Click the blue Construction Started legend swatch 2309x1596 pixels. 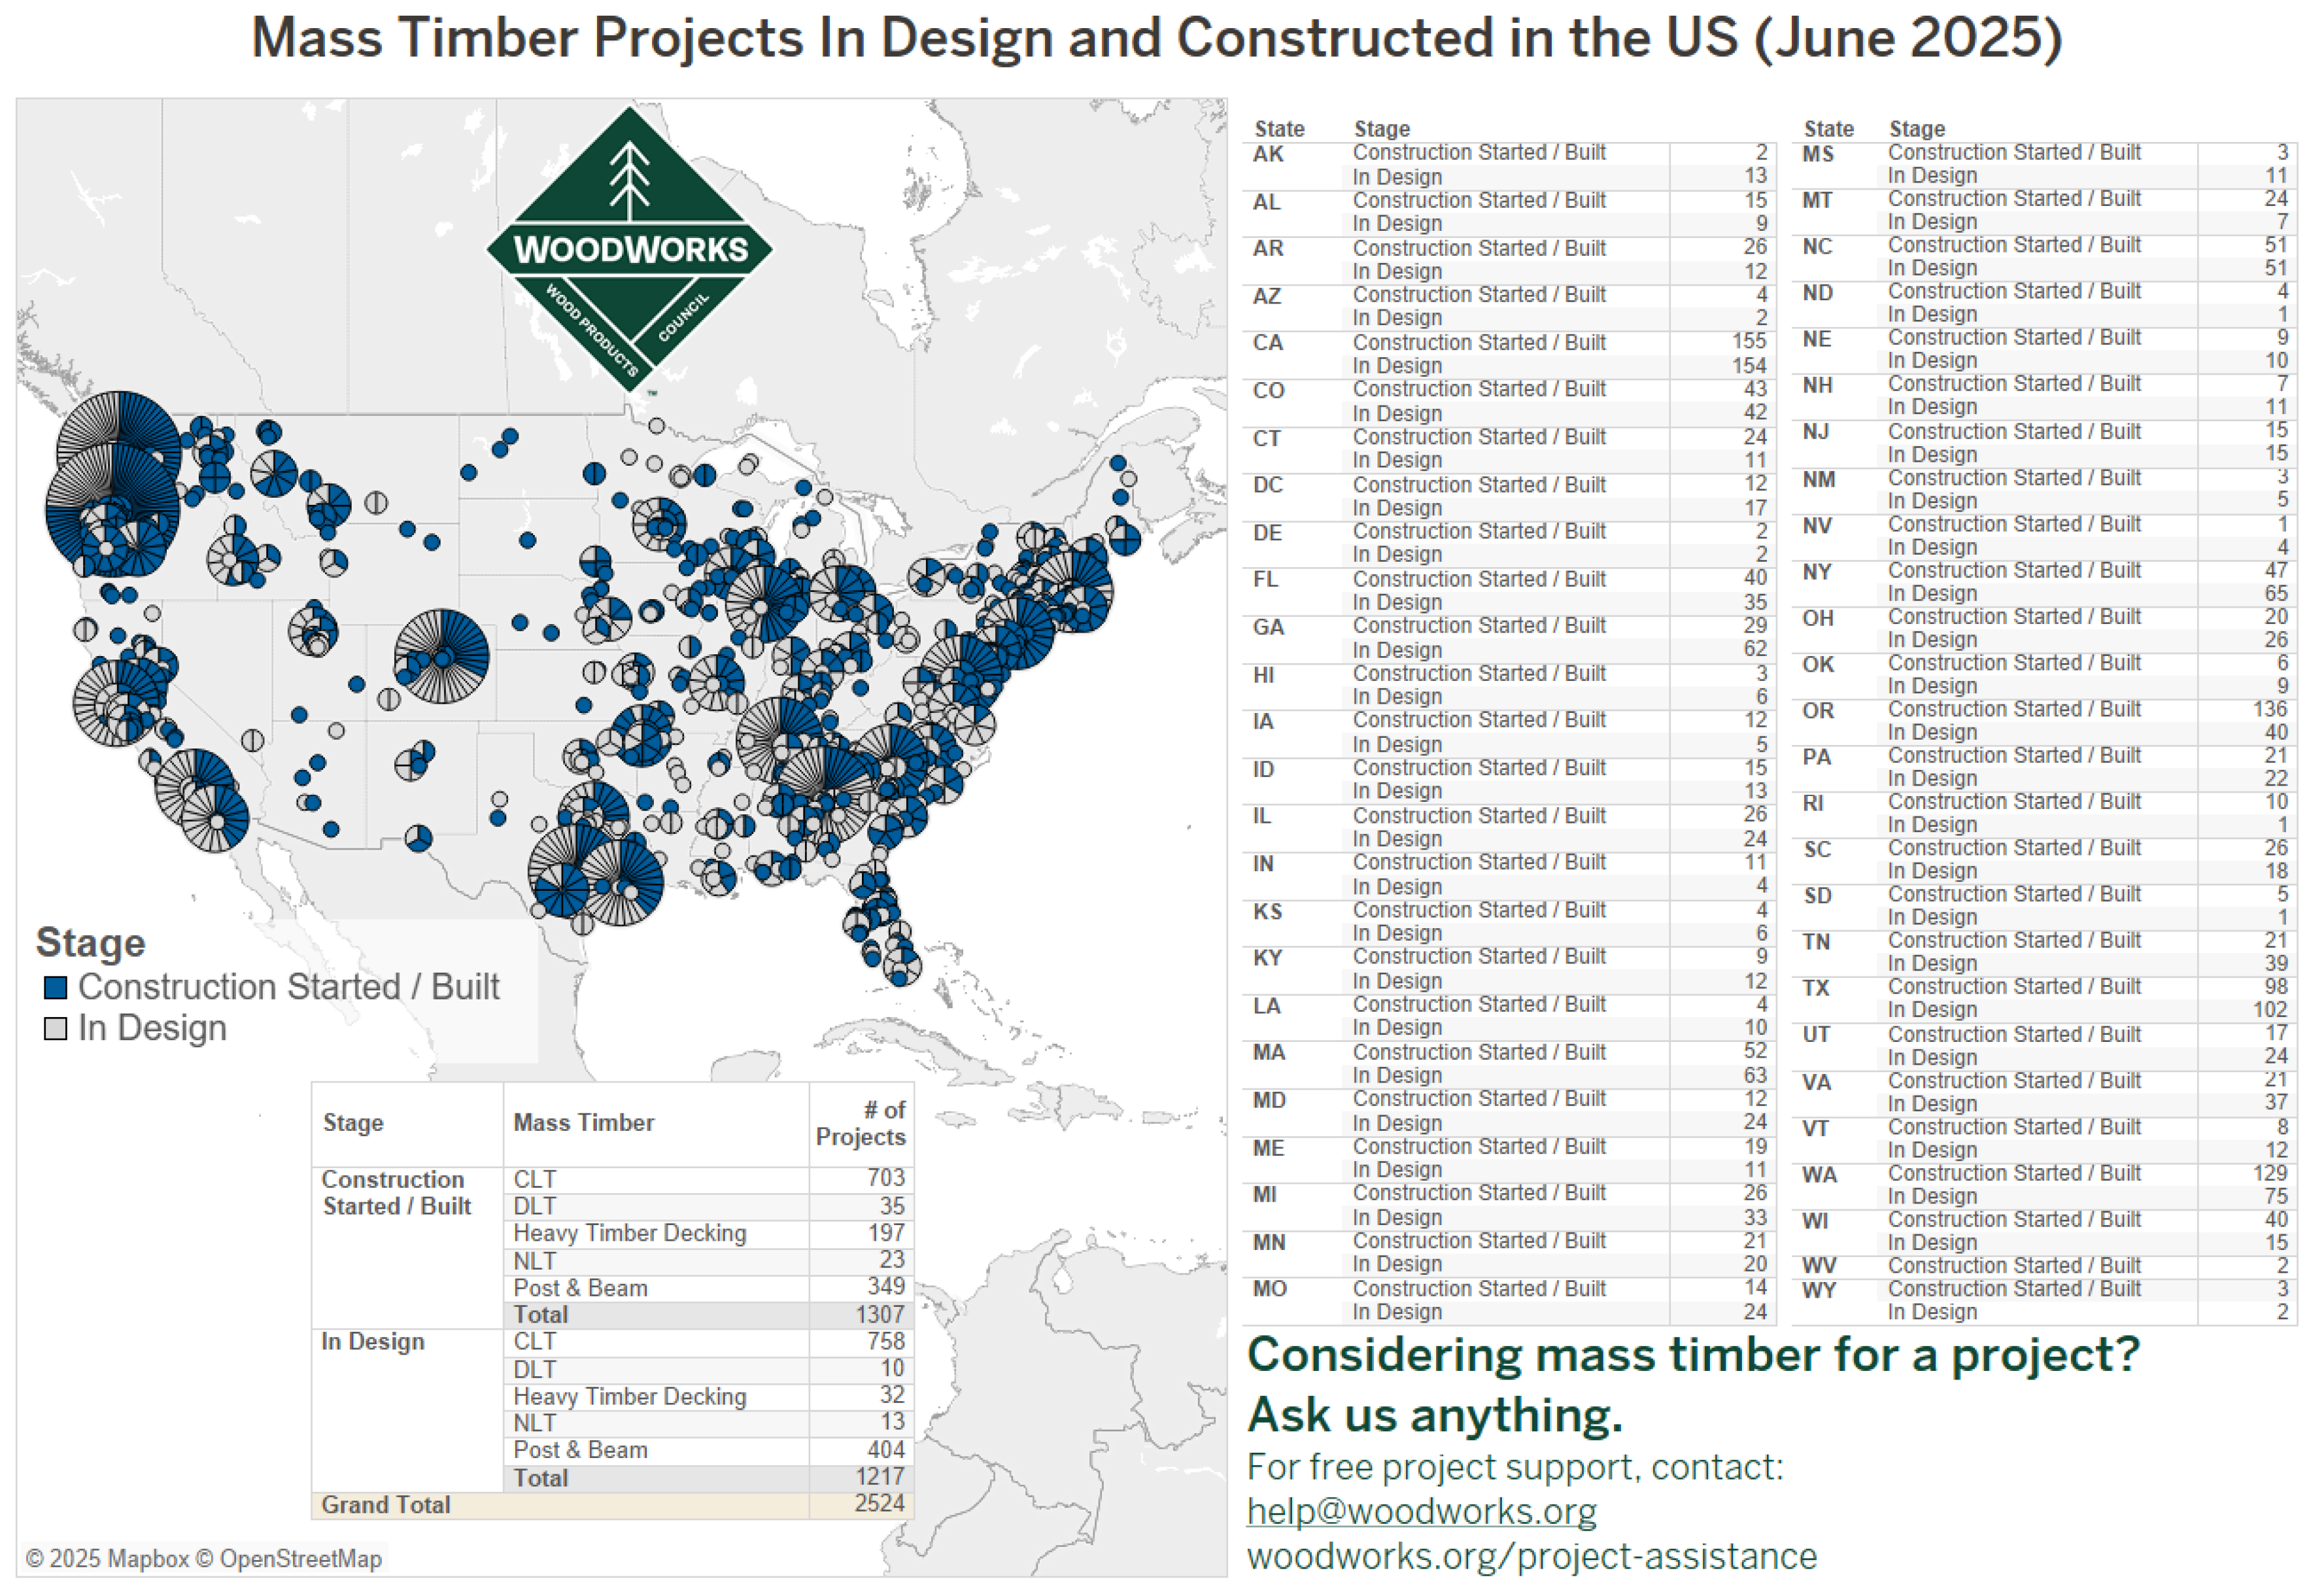click(56, 988)
